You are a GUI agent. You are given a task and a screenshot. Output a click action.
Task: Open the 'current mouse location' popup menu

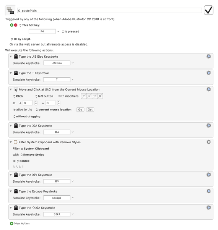(54, 110)
